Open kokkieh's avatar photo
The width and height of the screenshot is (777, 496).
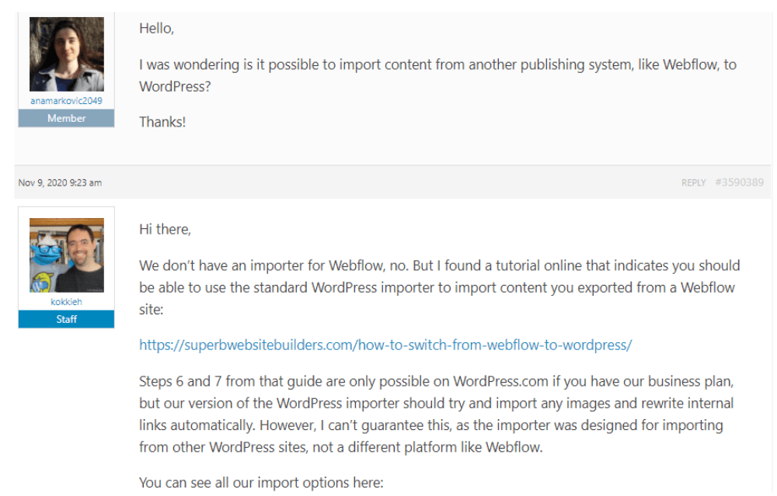tap(66, 255)
